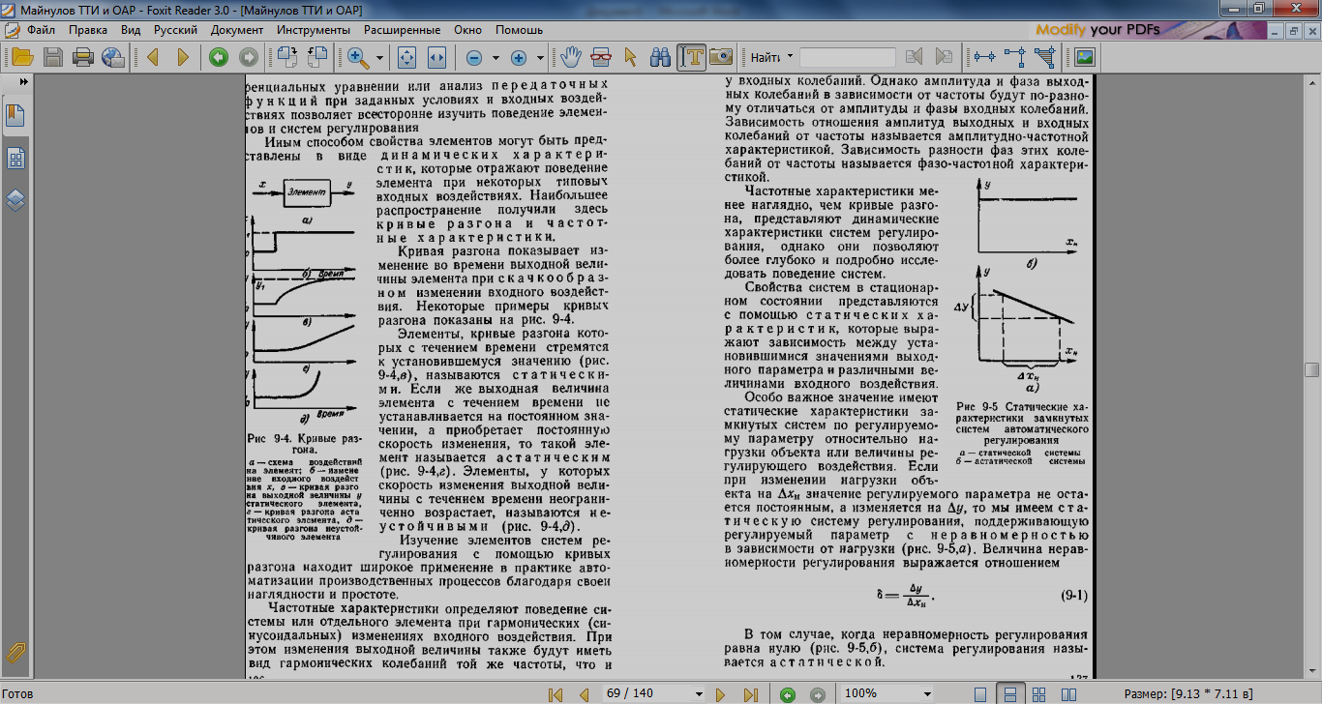Viewport: 1322px width, 704px height.
Task: Open the Документ menu
Action: pos(237,30)
